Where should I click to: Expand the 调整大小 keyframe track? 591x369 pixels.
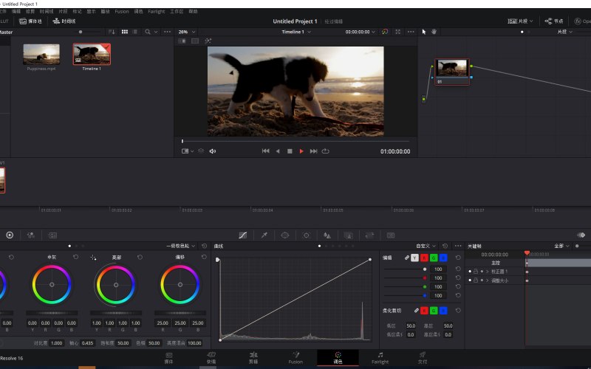[488, 280]
